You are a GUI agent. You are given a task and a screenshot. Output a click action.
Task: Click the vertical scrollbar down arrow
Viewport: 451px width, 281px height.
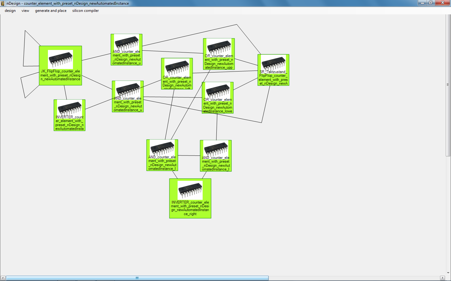pos(448,273)
